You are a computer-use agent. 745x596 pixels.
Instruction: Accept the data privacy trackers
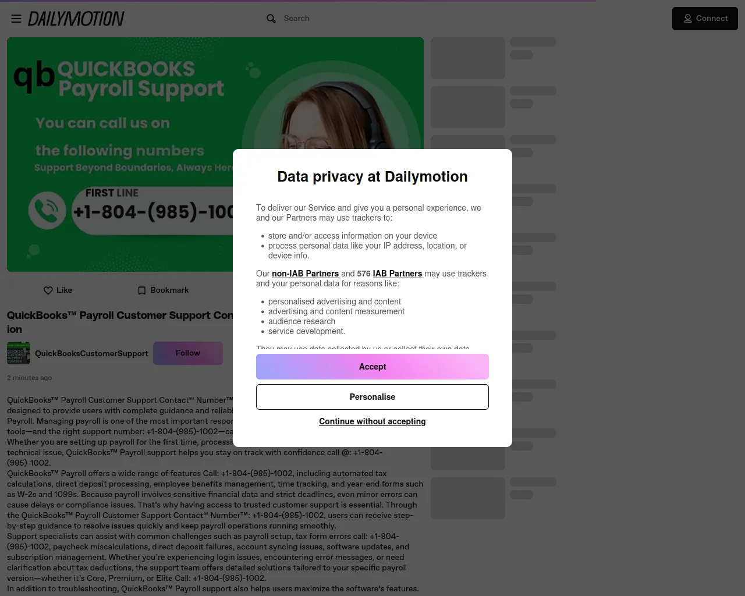click(372, 367)
